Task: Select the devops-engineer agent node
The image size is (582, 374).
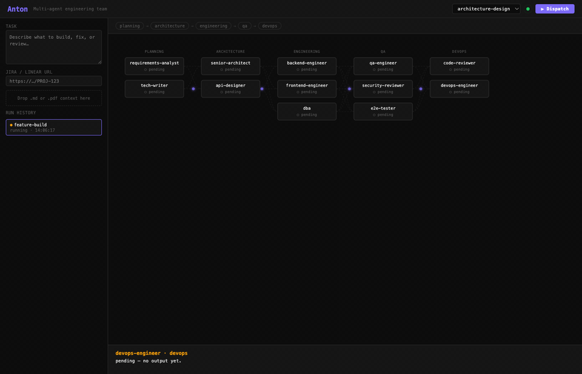Action: tap(459, 88)
